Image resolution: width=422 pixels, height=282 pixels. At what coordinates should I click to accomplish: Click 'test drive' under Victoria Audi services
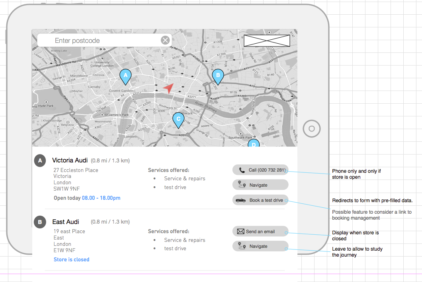click(175, 187)
